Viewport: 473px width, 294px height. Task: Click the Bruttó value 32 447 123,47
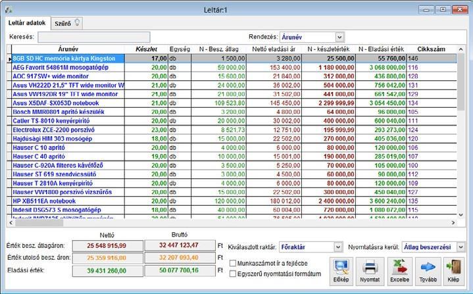(179, 245)
